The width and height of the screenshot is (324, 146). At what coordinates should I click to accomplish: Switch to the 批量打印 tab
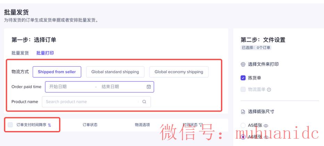[x=45, y=53]
